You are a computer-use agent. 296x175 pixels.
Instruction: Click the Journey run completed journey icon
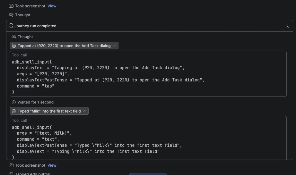[x=11, y=26]
